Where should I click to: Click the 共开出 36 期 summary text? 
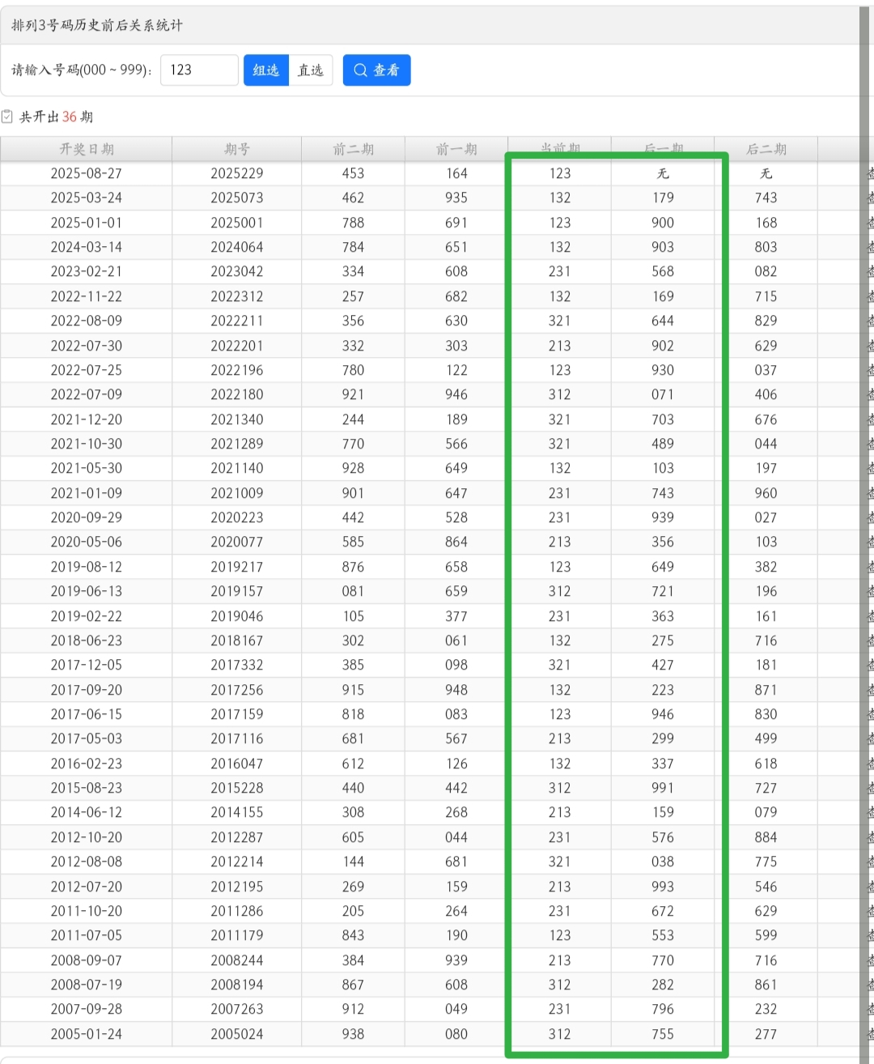click(x=56, y=117)
